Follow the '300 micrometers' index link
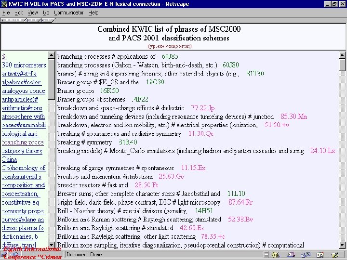Screen dimensions: 347x260 pyautogui.click(x=24, y=65)
